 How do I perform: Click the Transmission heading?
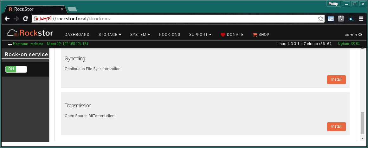click(x=78, y=105)
